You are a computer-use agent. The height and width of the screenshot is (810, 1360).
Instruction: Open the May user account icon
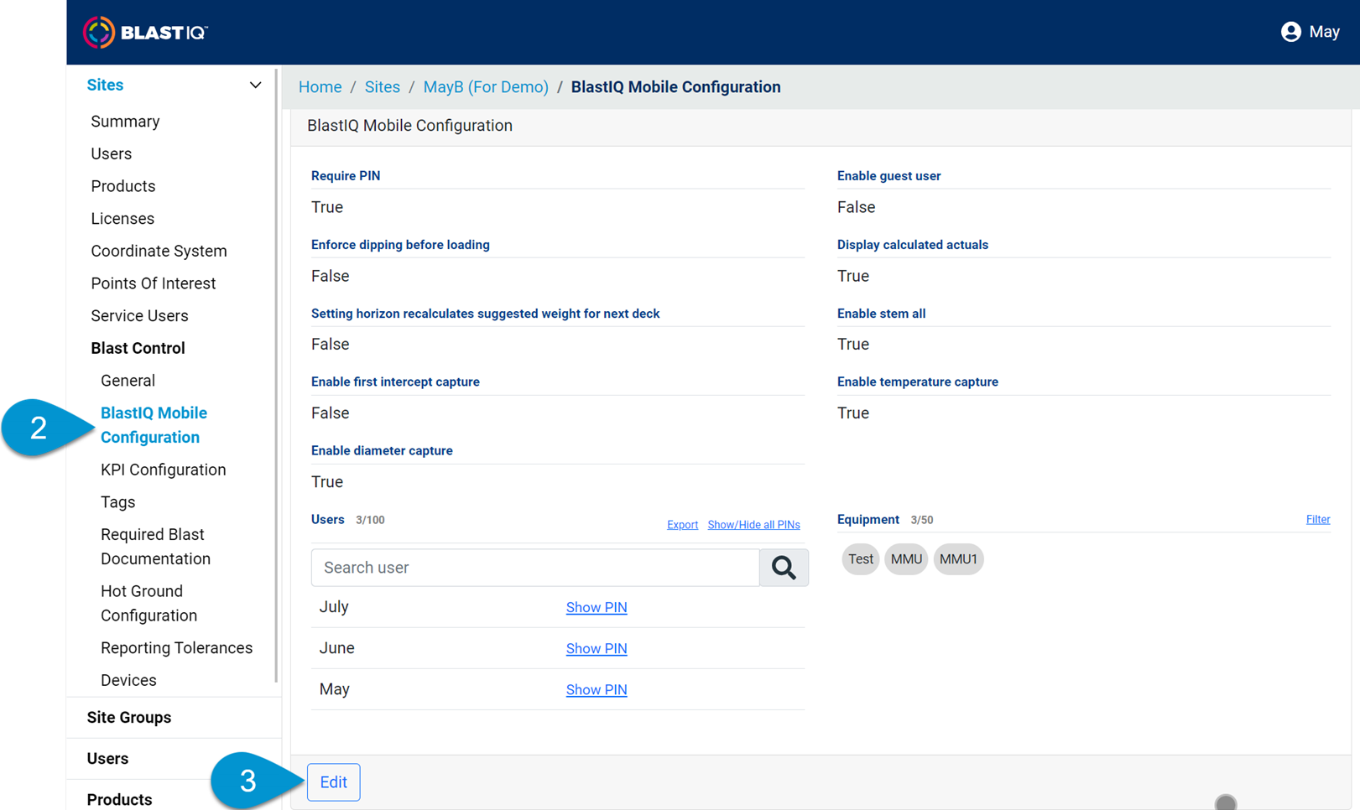1290,32
